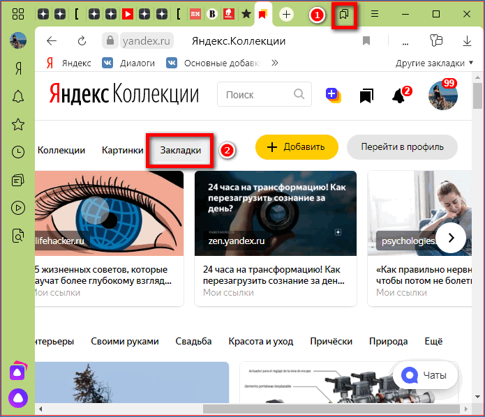Open the notification bell with badge 2
Screen dimensions: 485x417
coord(401,95)
